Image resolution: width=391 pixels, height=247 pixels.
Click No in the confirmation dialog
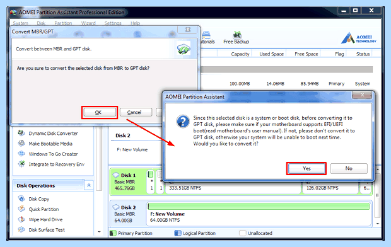coord(349,168)
